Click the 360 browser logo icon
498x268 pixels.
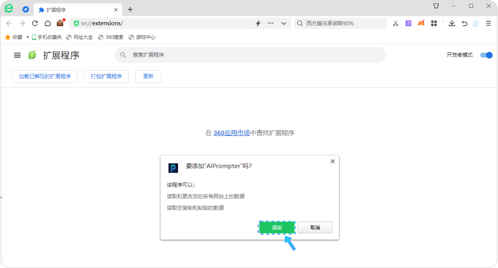pos(9,9)
